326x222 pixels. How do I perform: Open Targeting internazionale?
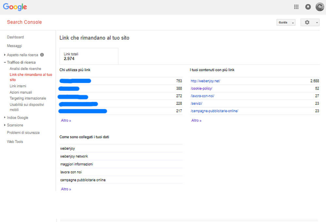pyautogui.click(x=28, y=98)
